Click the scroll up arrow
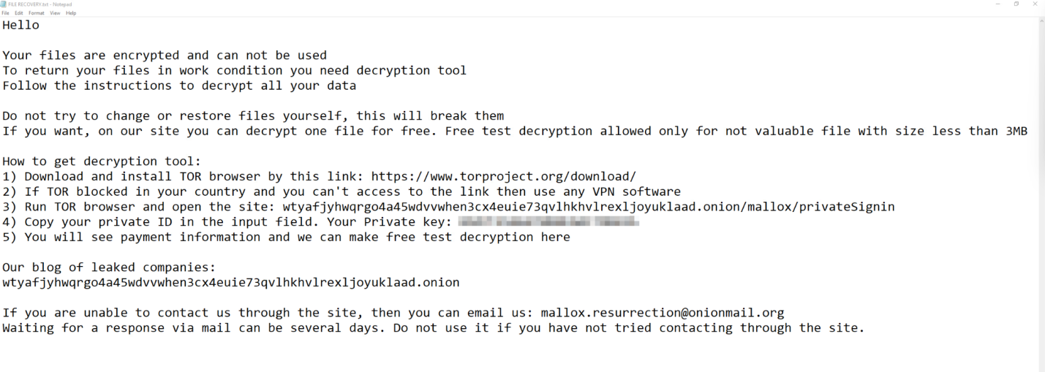 [1041, 21]
